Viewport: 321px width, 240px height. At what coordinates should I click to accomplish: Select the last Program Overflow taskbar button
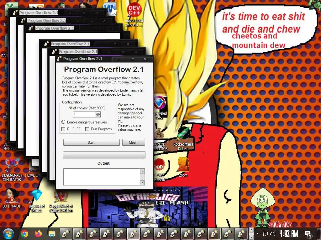pos(242,234)
